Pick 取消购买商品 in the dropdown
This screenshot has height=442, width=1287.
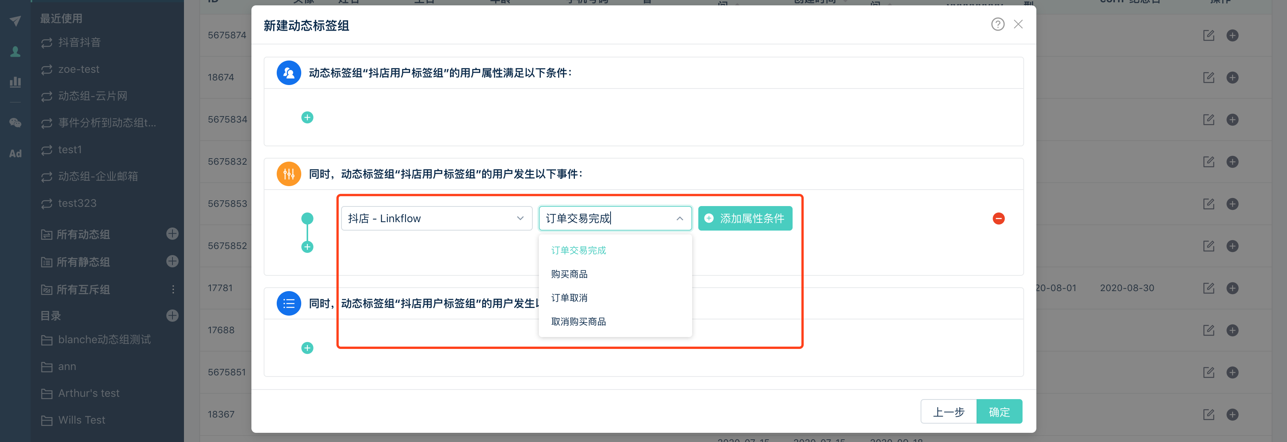pos(578,322)
